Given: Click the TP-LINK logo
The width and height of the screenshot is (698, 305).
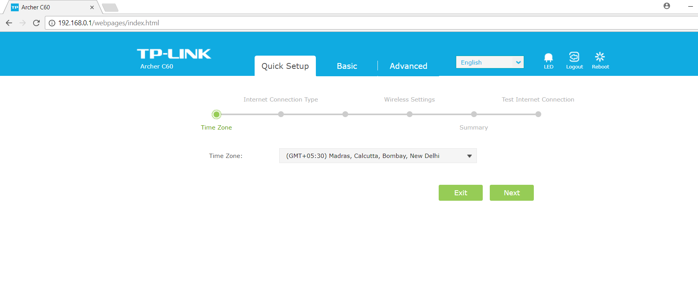Looking at the screenshot, I should click(x=174, y=54).
